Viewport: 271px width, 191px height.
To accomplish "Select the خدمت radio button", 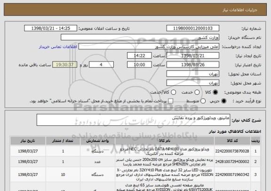I will point(197,92).
